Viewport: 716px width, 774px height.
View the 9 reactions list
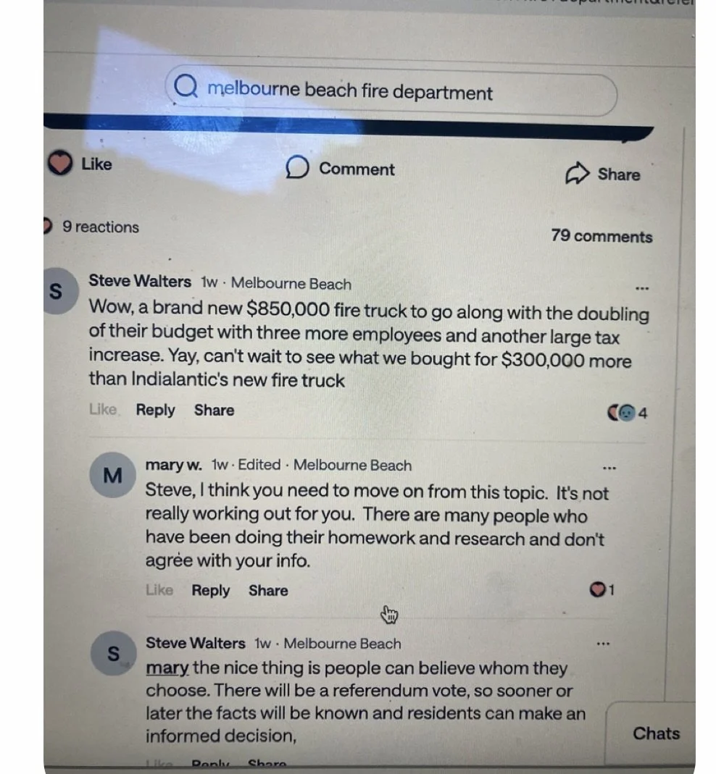click(x=100, y=227)
